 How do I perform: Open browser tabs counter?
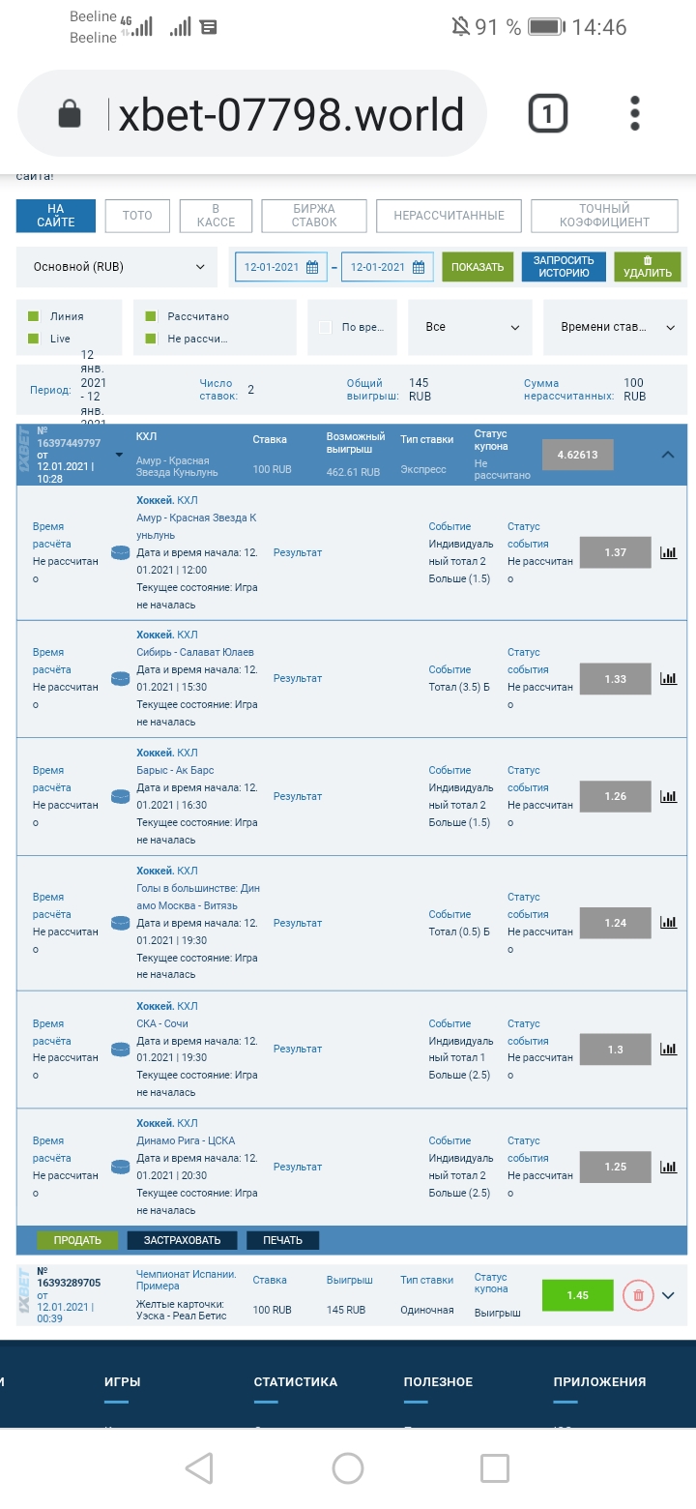click(x=547, y=115)
